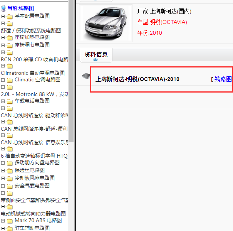Expand node above 舒适 / 便利功能系统电路图
The image size is (233, 231).
[3, 23]
